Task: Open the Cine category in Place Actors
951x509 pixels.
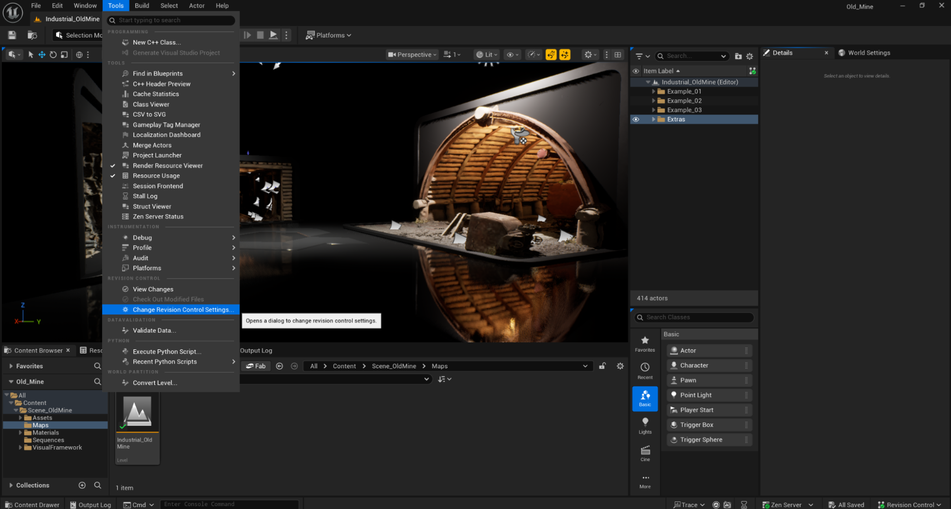Action: point(645,453)
